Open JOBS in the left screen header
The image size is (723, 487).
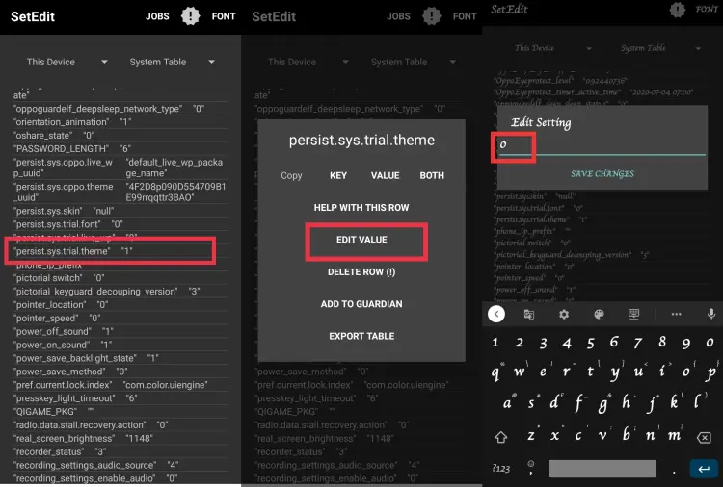click(157, 16)
